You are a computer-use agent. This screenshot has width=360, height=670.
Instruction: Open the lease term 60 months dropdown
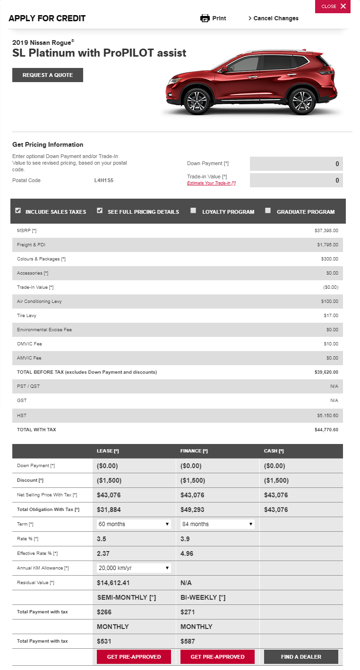click(x=134, y=524)
